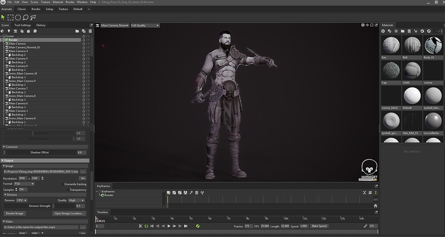445x237 pixels.
Task: Browse for image output path
Action: pyautogui.click(x=83, y=172)
